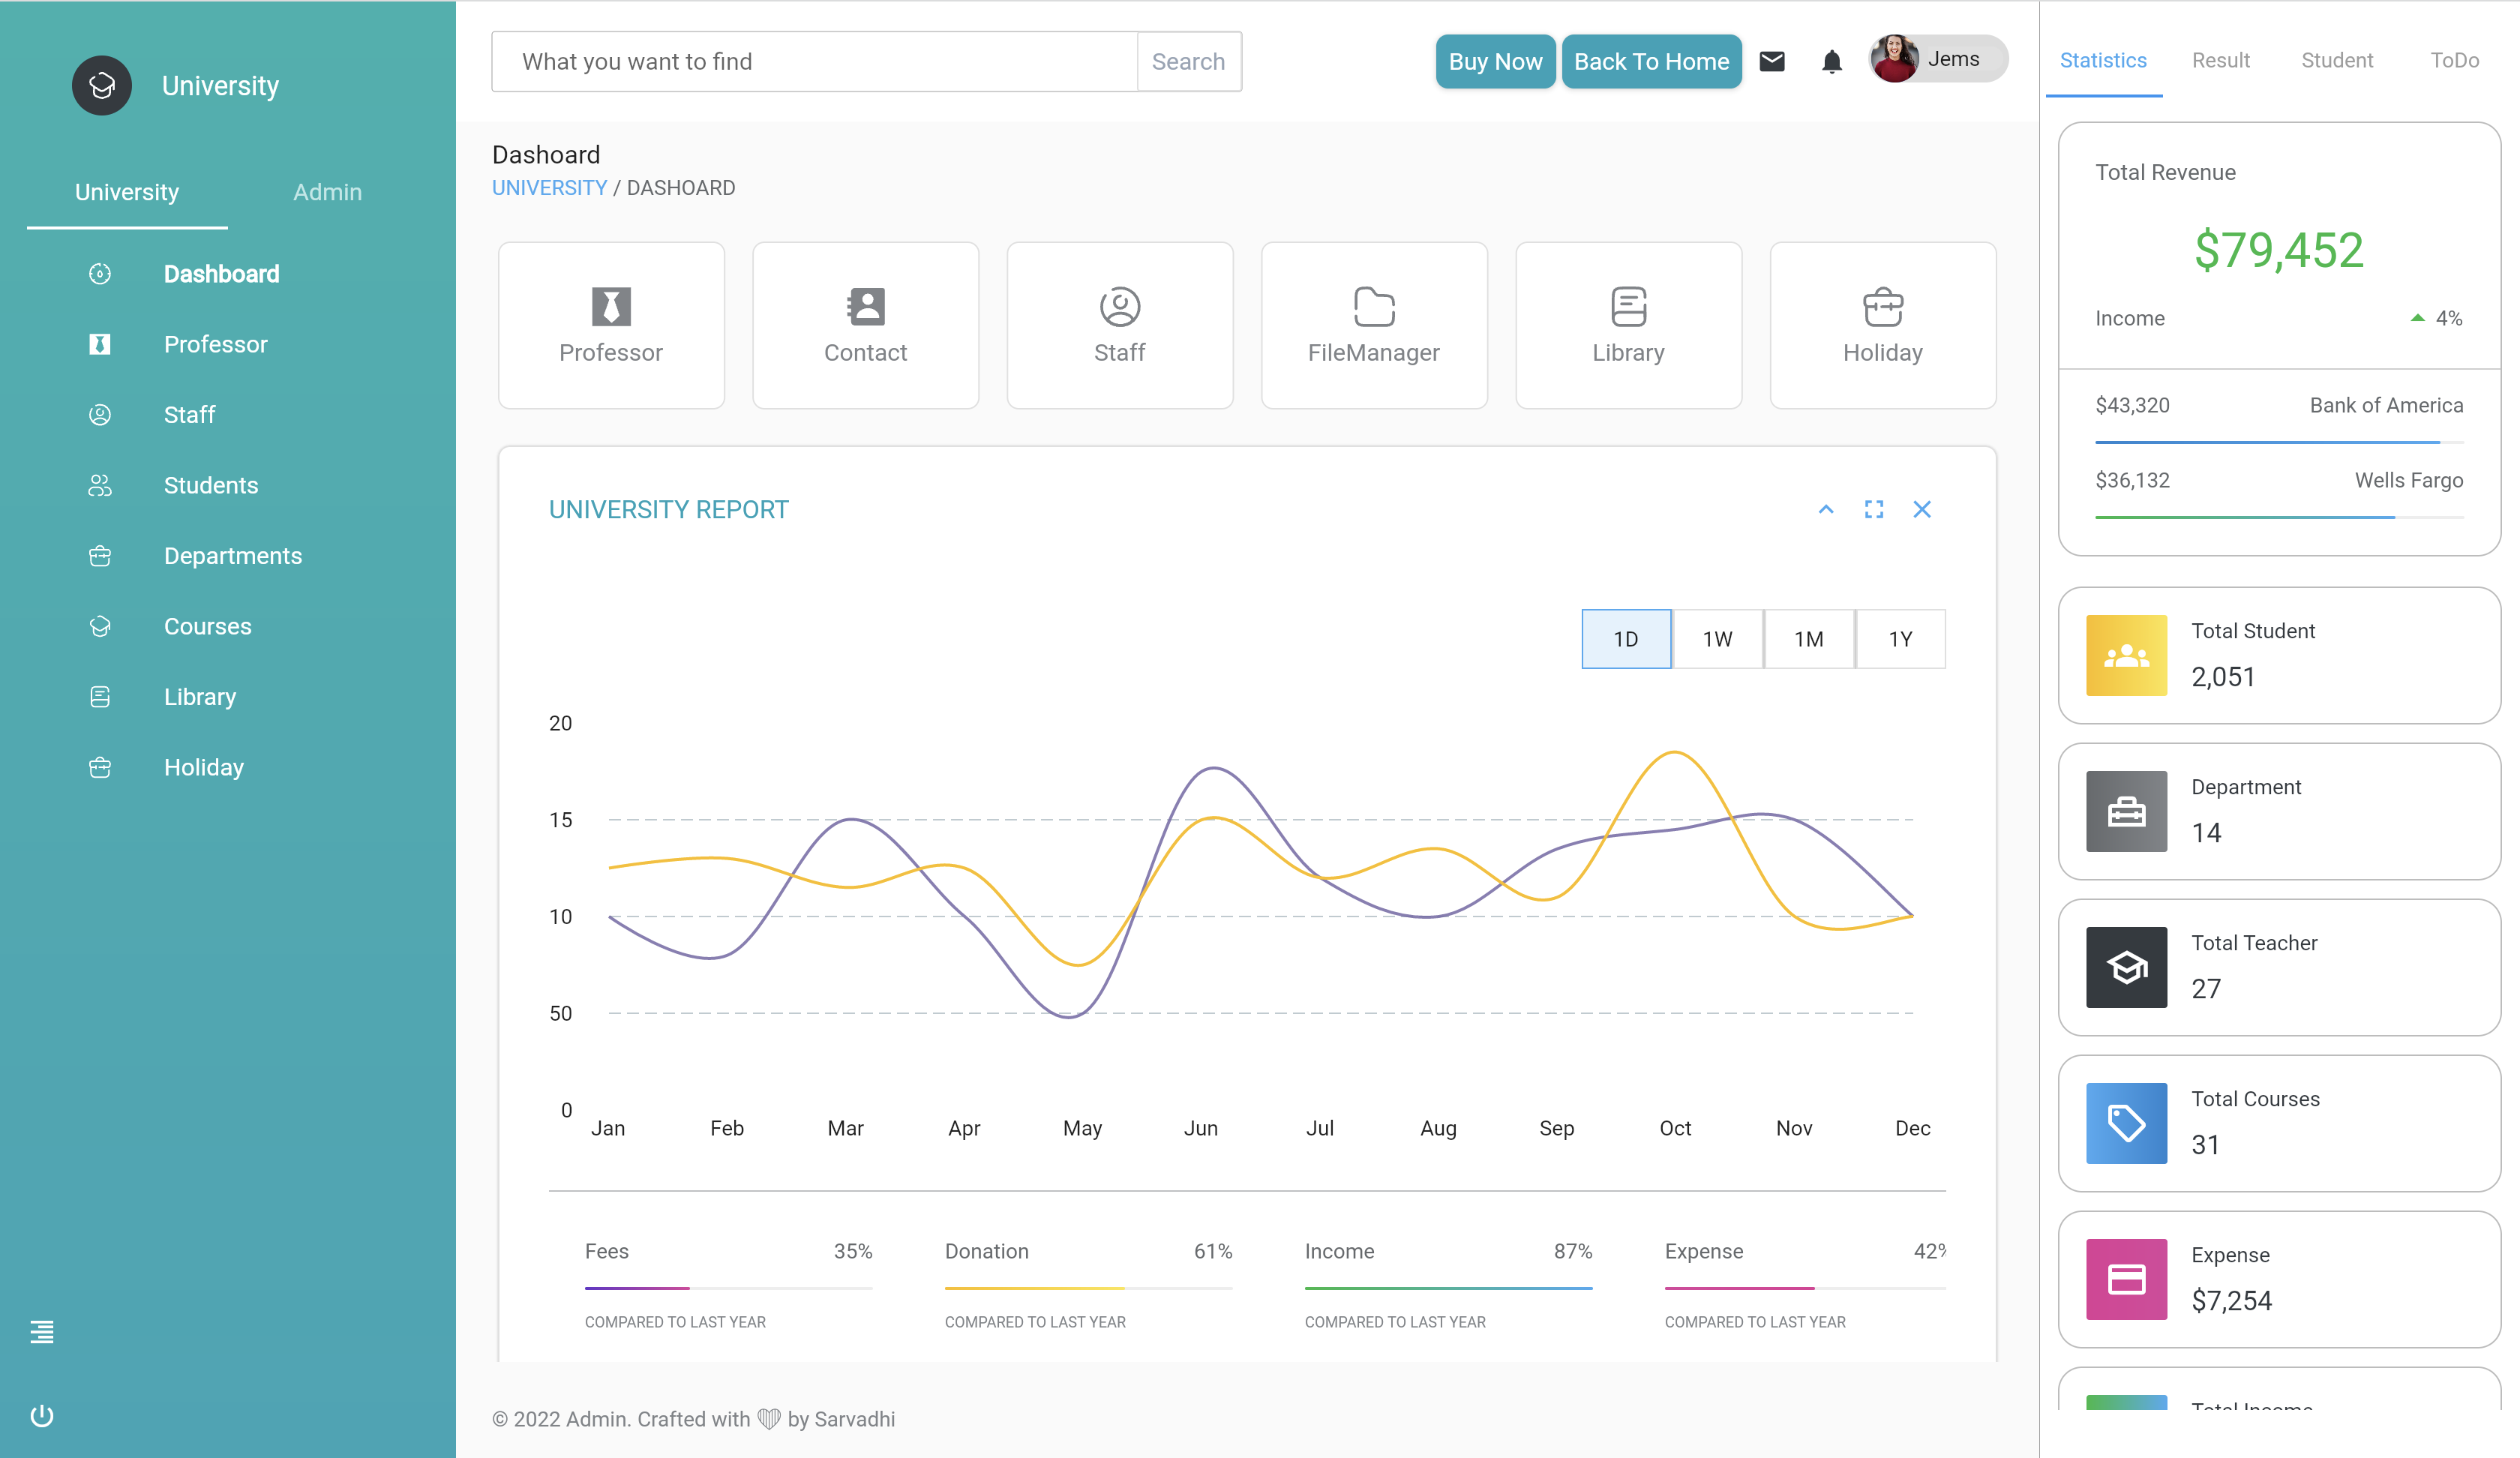This screenshot has height=1458, width=2520.
Task: Select the Contact icon card
Action: click(x=865, y=325)
